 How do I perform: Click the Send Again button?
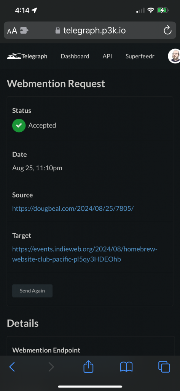pyautogui.click(x=32, y=291)
